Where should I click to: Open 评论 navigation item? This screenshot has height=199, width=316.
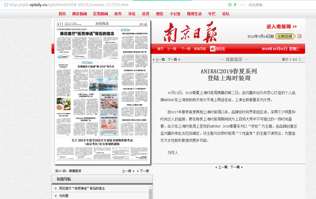point(132,14)
